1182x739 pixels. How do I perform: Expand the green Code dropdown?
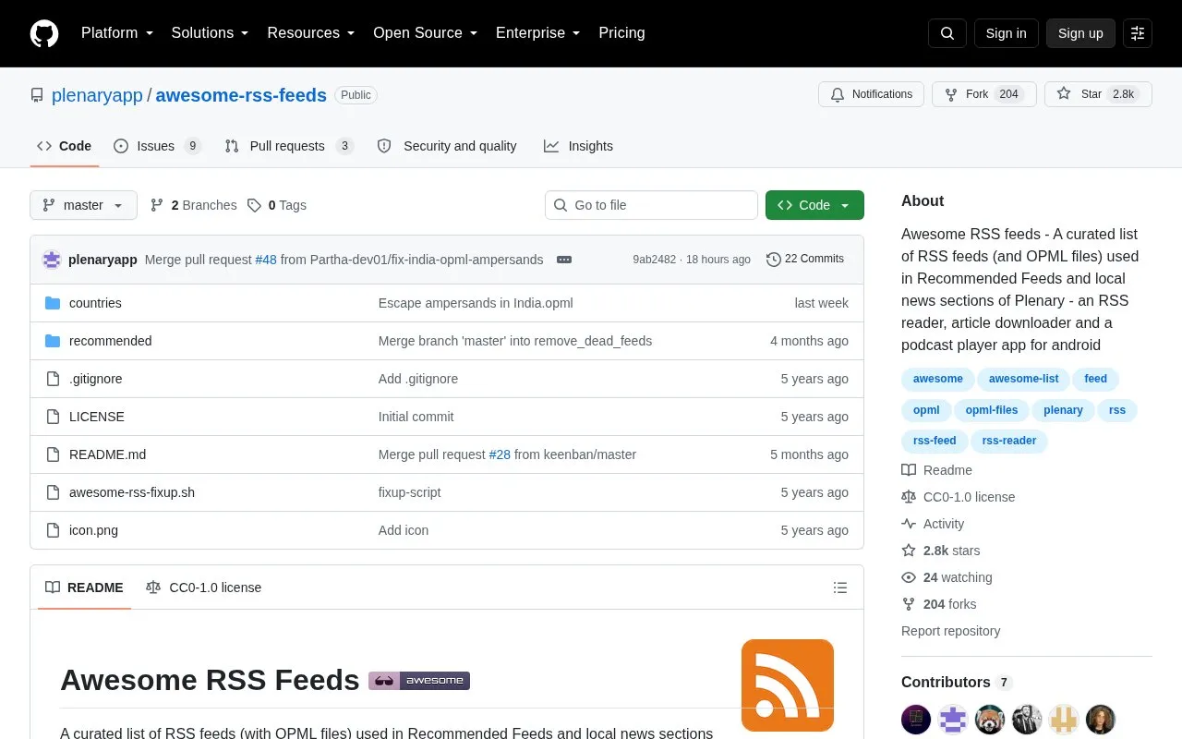814,205
